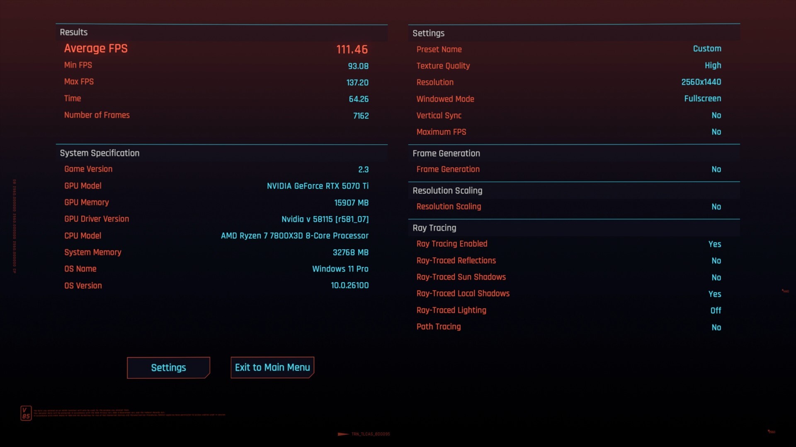
Task: Click Resolution value 2560x1440
Action: [701, 82]
